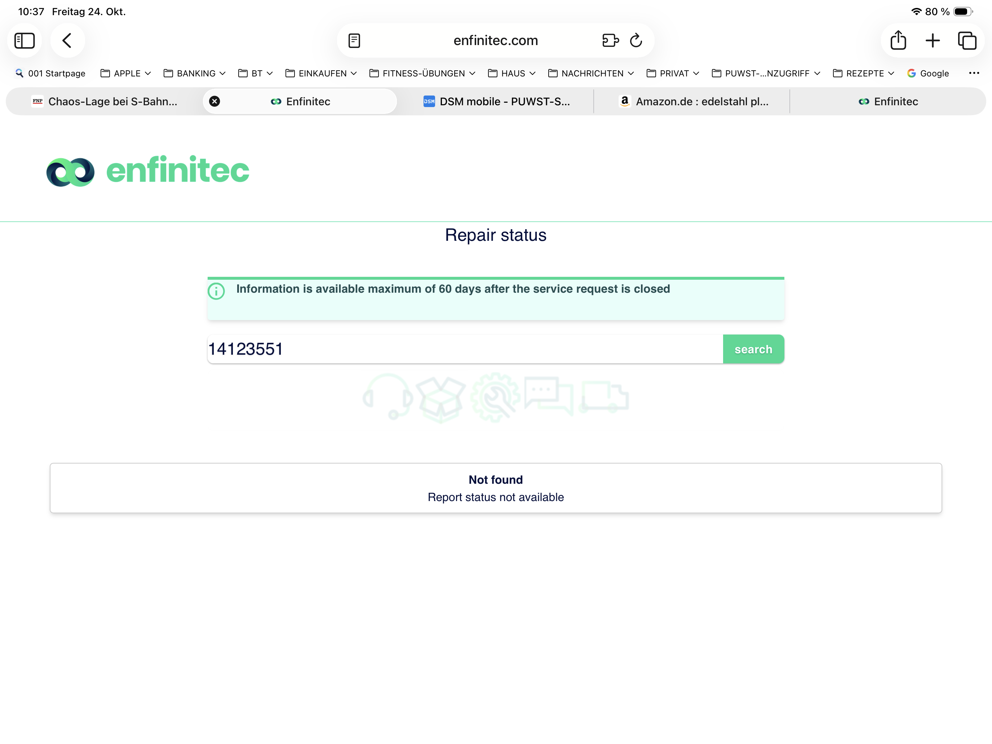
Task: Go back to the previous page
Action: coord(67,40)
